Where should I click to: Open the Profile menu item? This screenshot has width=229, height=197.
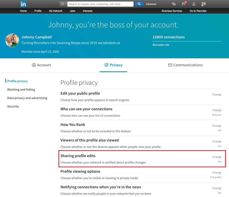point(38,11)
